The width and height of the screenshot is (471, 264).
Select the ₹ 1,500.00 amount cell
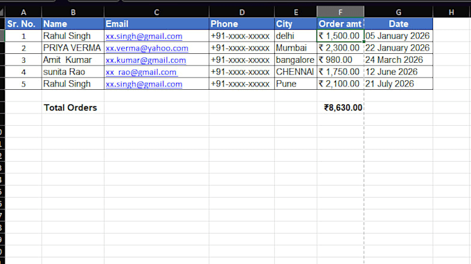340,36
